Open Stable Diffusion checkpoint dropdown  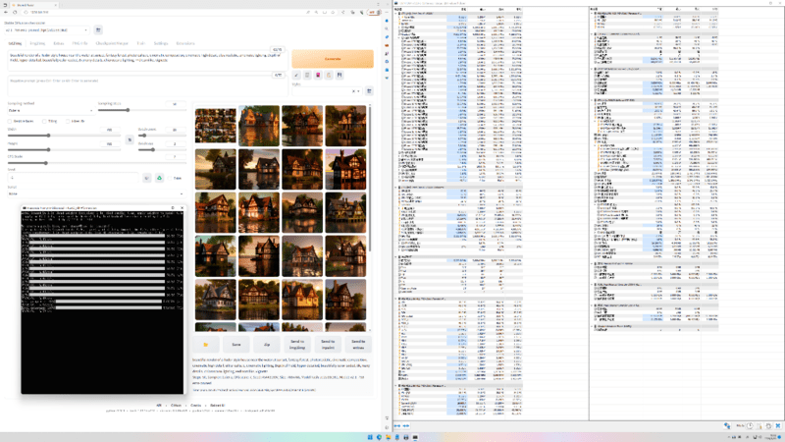click(x=47, y=30)
